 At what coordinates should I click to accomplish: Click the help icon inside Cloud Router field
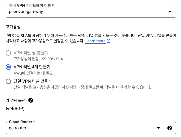click(x=170, y=128)
